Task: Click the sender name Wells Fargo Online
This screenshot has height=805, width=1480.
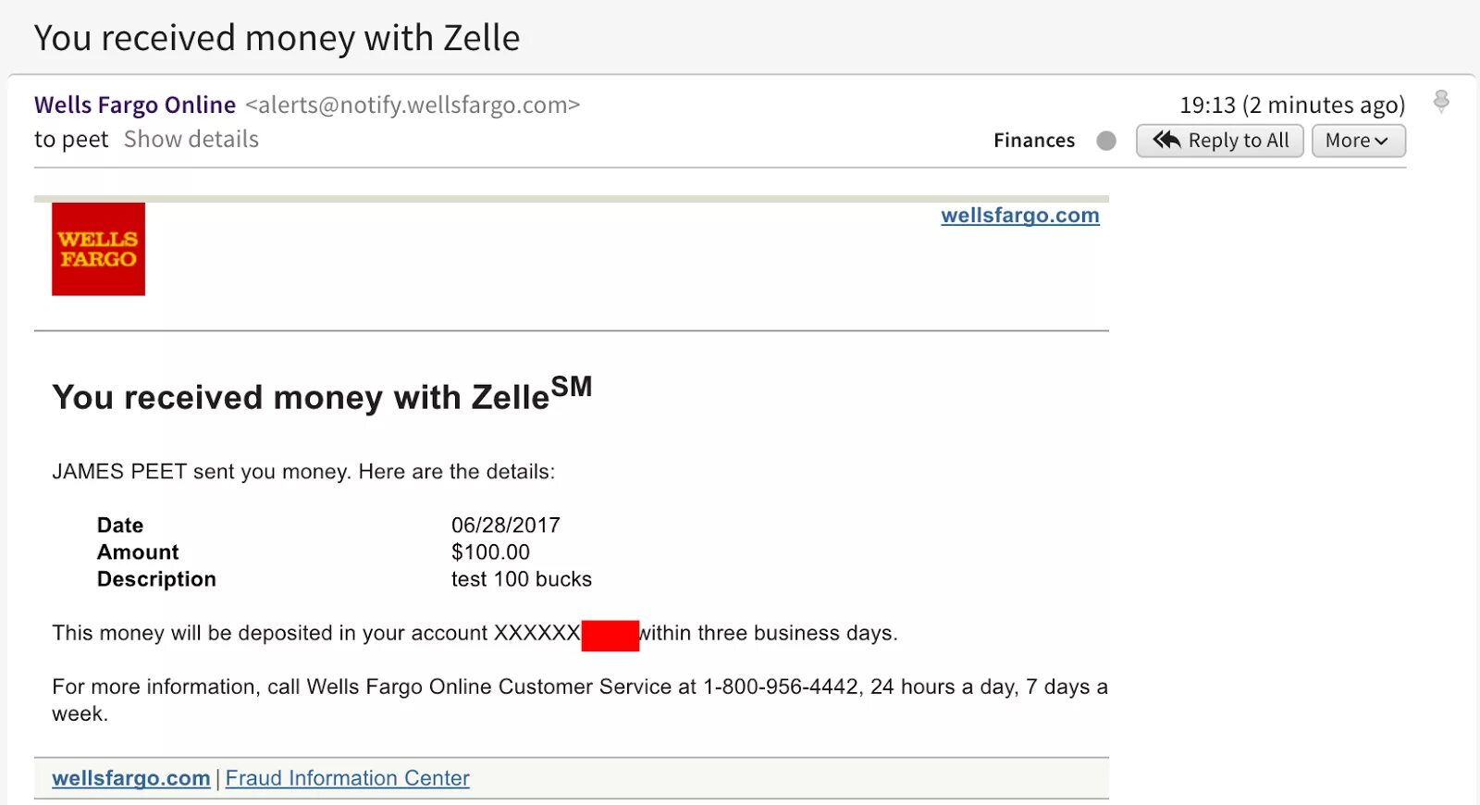Action: [135, 105]
